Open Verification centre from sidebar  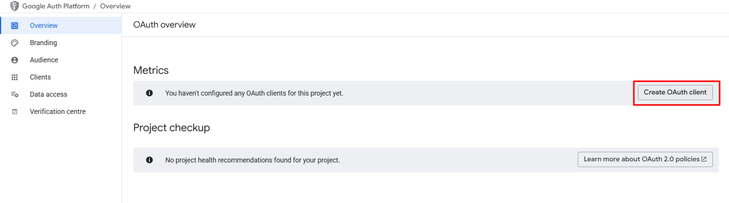click(x=57, y=112)
